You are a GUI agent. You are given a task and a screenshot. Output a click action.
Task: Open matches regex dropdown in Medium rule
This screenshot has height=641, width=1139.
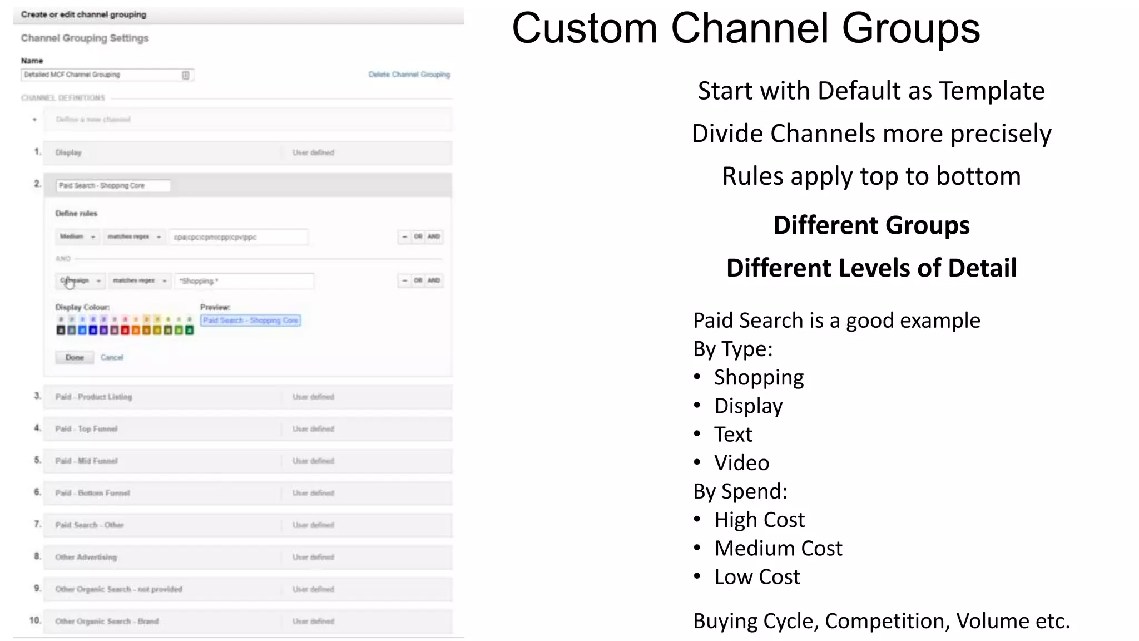point(133,236)
